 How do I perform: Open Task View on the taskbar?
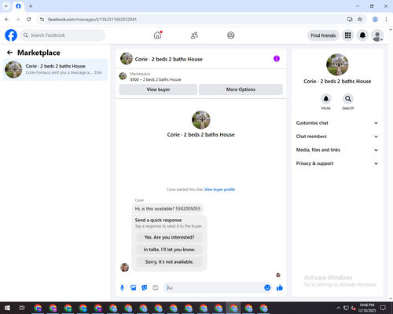(x=22, y=308)
